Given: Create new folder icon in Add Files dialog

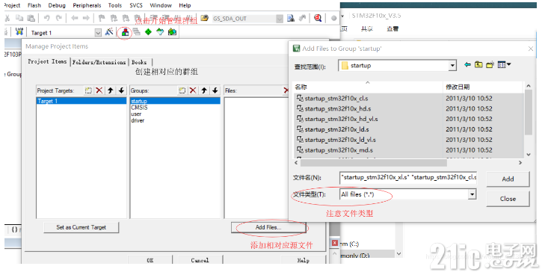Looking at the screenshot, I should click(x=490, y=64).
